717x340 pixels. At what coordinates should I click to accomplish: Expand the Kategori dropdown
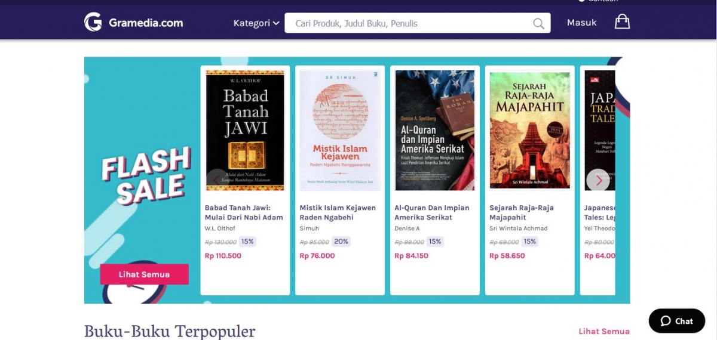click(x=256, y=23)
